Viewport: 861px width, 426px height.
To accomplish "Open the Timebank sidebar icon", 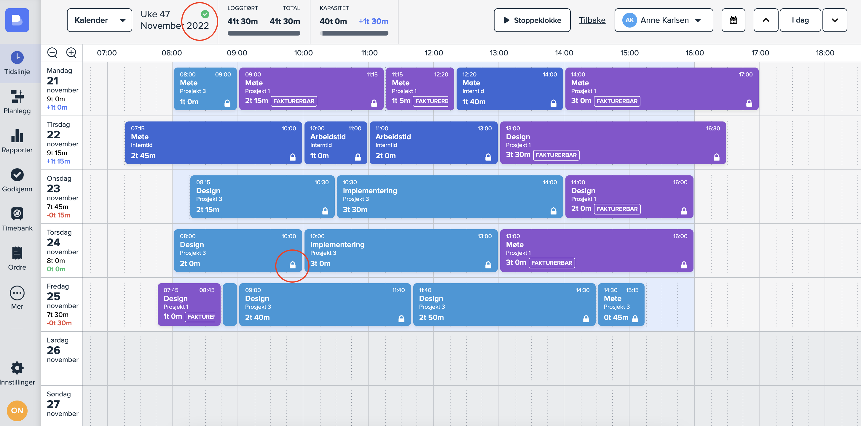I will click(17, 214).
